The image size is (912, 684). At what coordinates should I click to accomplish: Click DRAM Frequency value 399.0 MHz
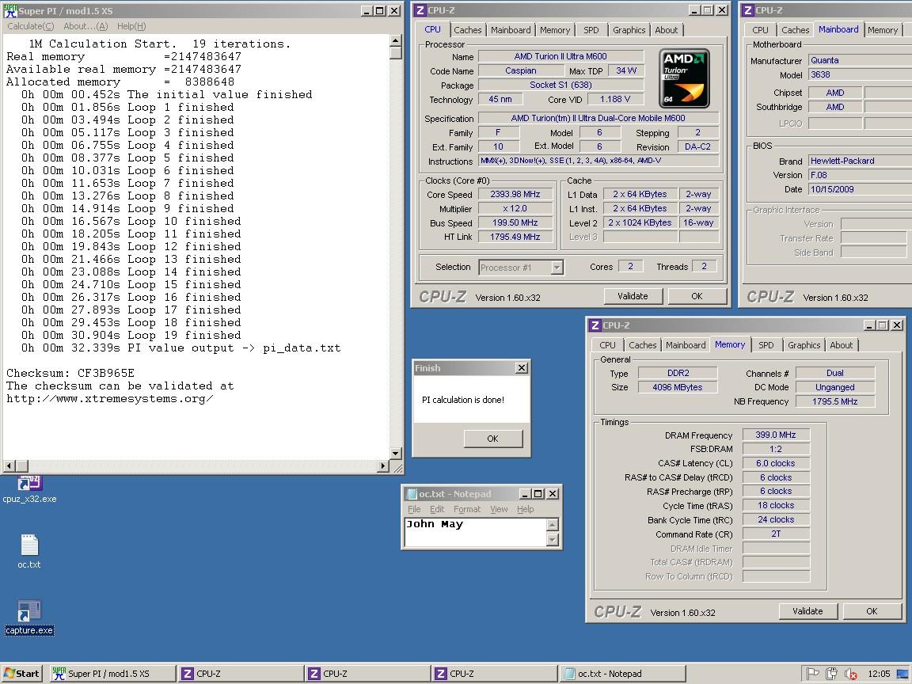click(x=776, y=435)
